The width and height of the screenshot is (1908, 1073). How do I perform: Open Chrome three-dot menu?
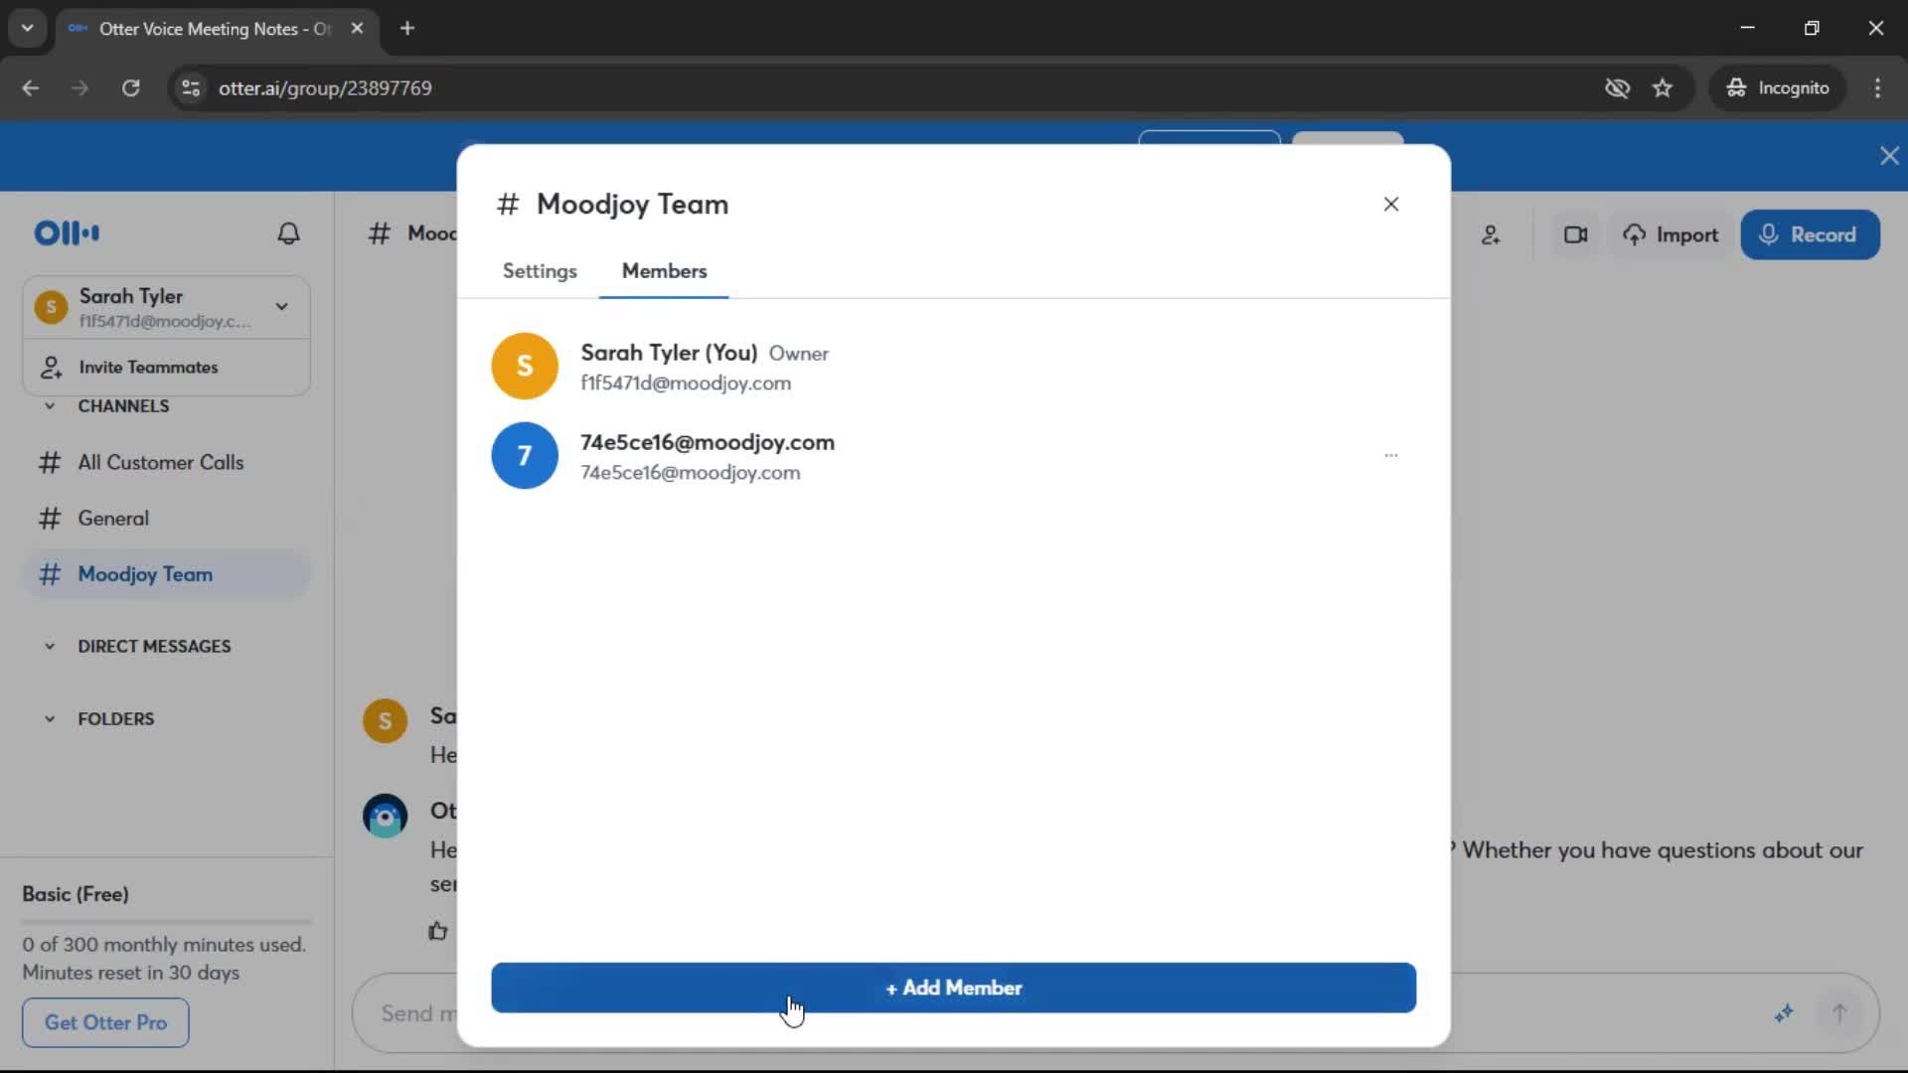(x=1877, y=88)
